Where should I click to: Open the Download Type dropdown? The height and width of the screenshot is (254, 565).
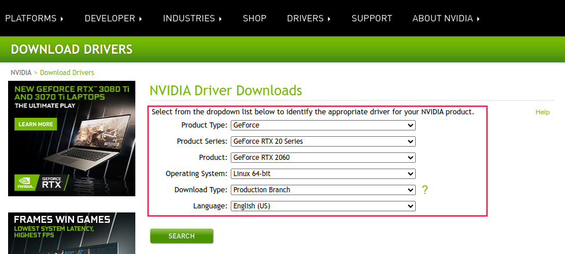[x=323, y=190]
